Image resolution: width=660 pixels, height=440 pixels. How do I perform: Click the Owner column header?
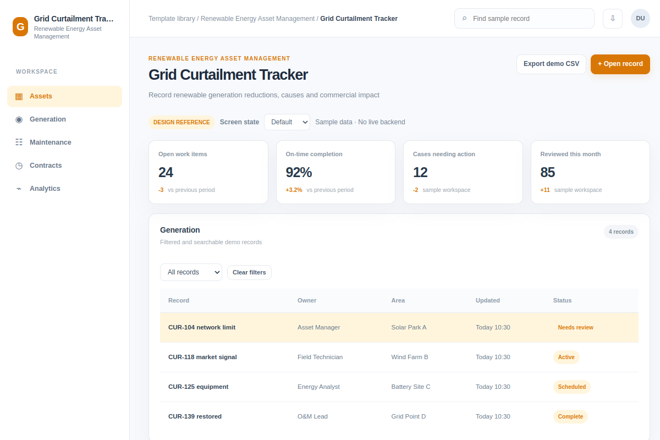pos(307,301)
